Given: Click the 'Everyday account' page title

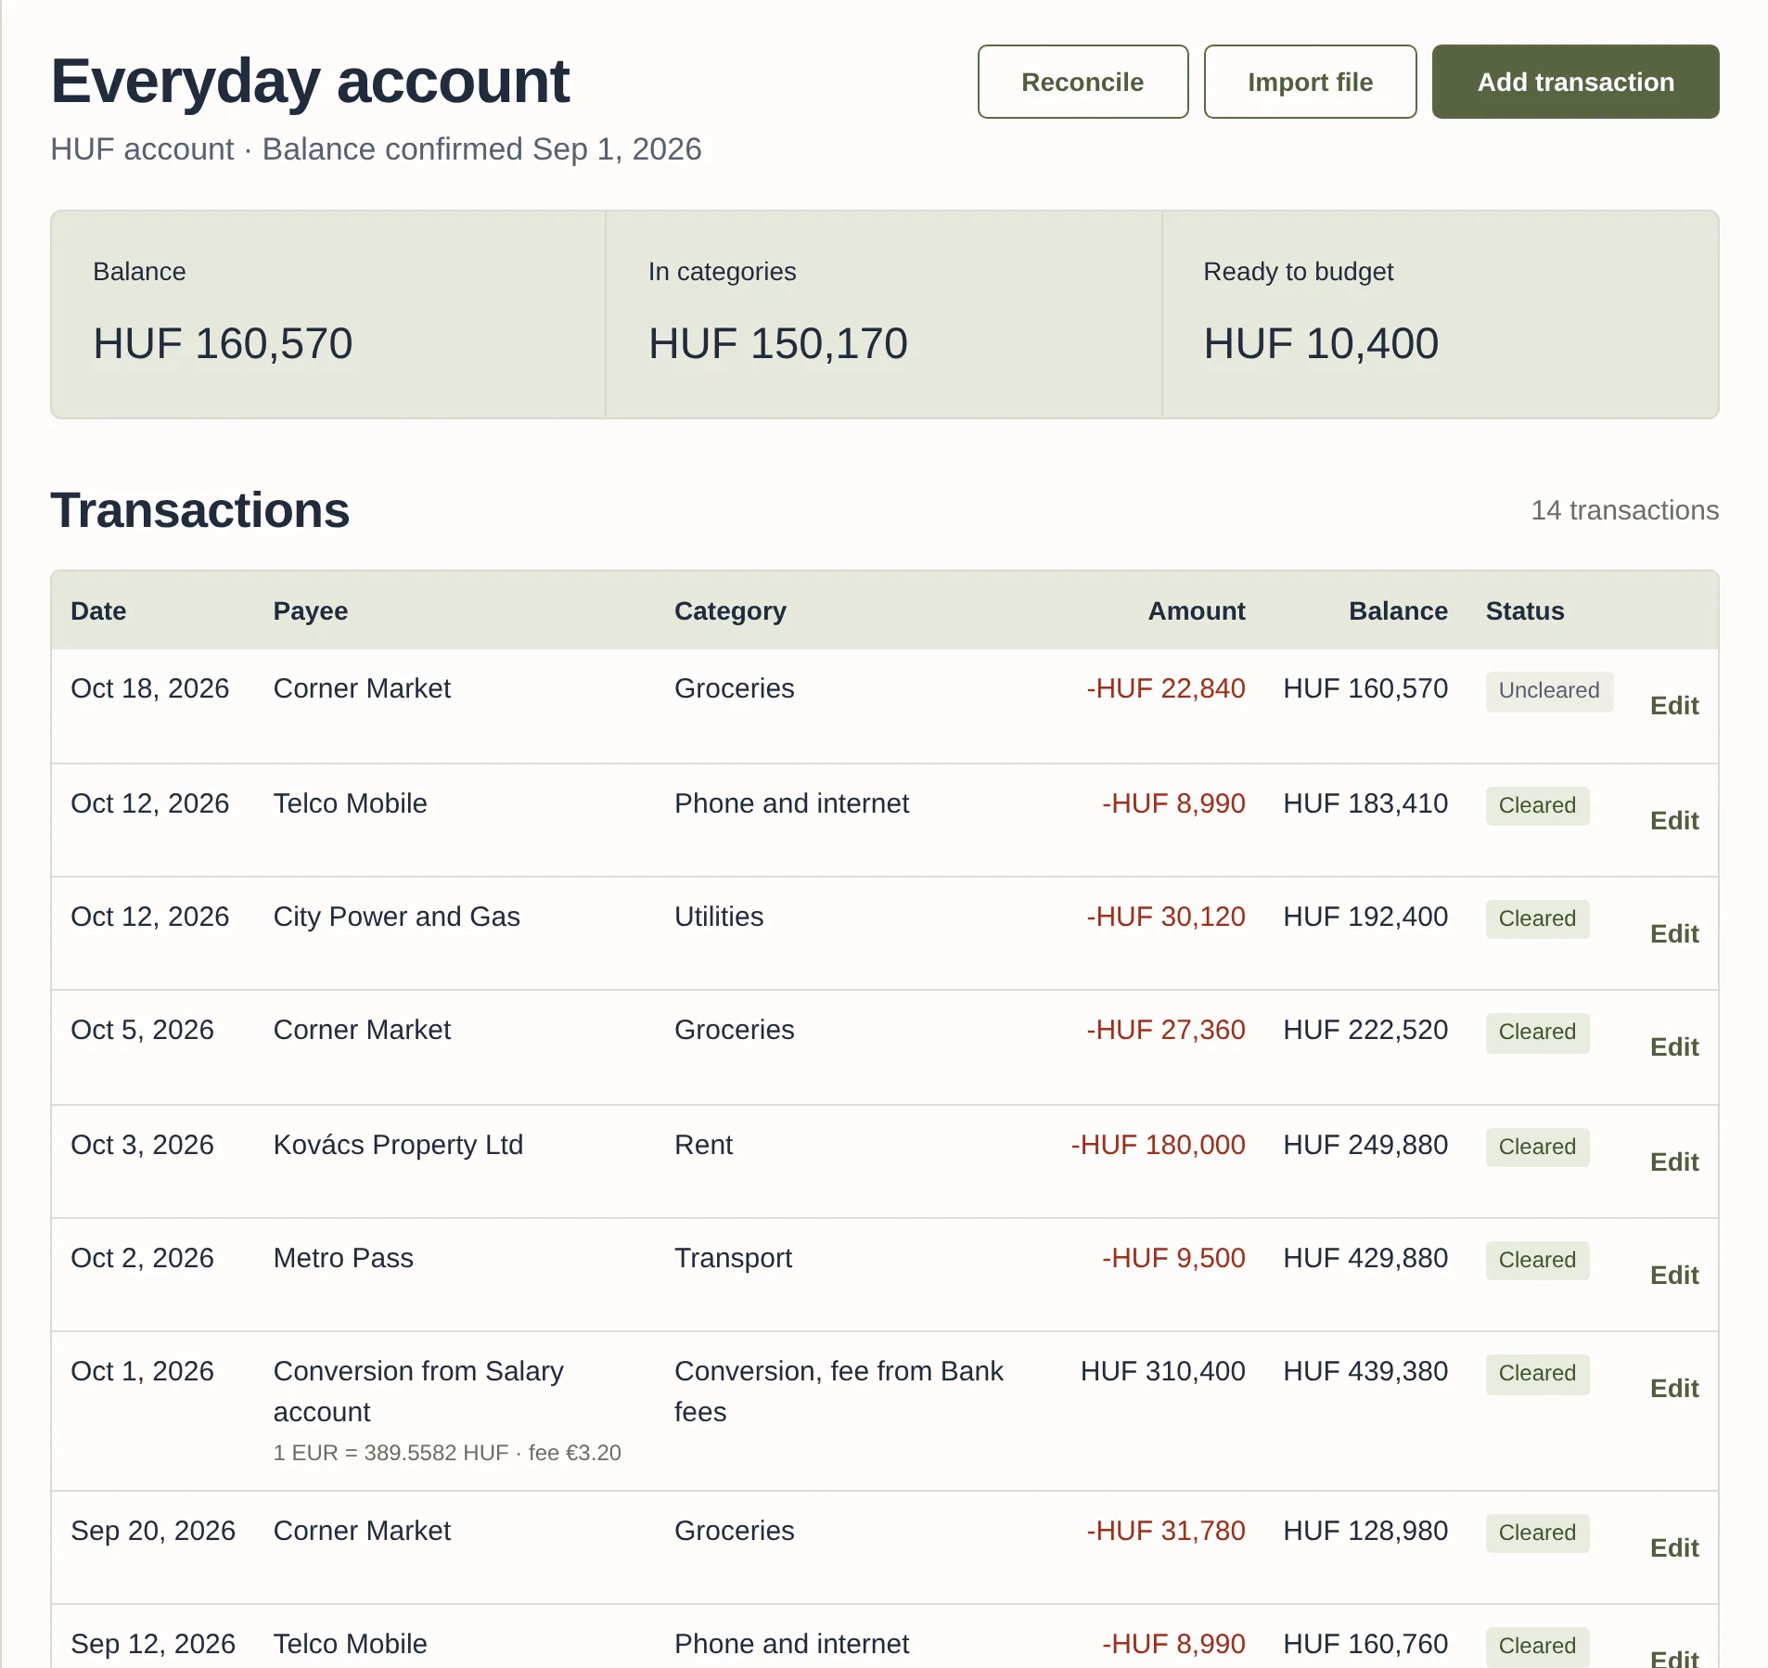Looking at the screenshot, I should point(310,81).
